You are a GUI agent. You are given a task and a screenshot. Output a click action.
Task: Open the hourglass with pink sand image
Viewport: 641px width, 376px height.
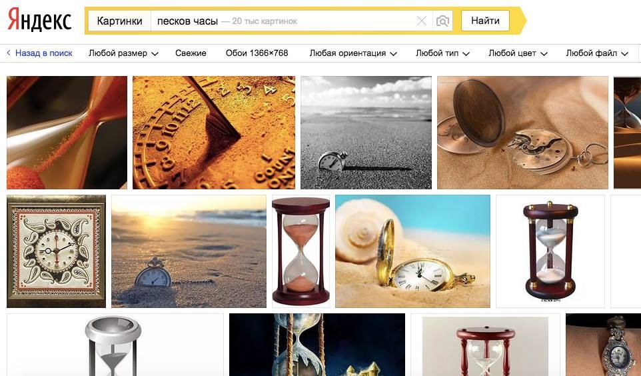301,251
